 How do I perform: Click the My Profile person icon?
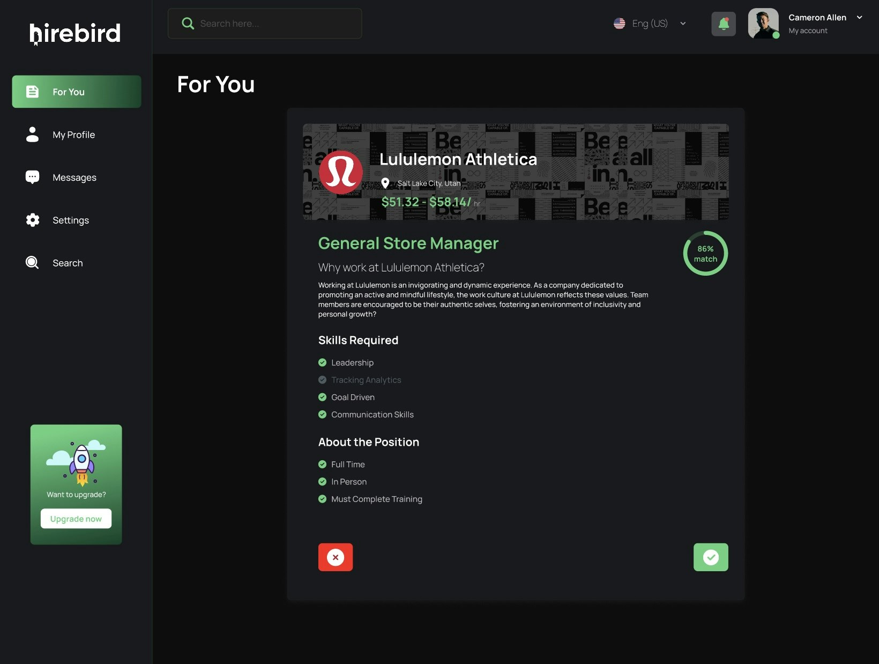tap(32, 134)
